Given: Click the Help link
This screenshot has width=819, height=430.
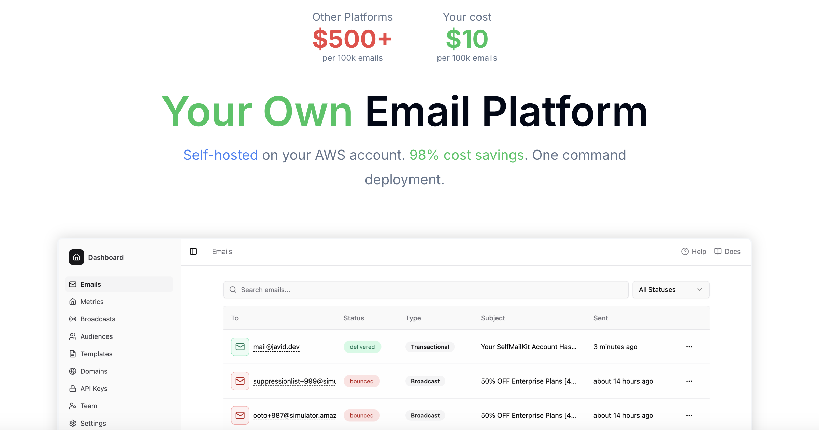Looking at the screenshot, I should [694, 252].
